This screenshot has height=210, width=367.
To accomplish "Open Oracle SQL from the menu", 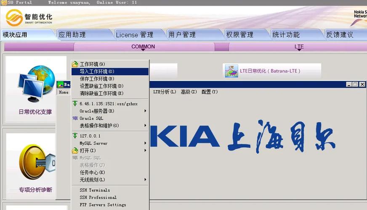I will click(x=110, y=118).
